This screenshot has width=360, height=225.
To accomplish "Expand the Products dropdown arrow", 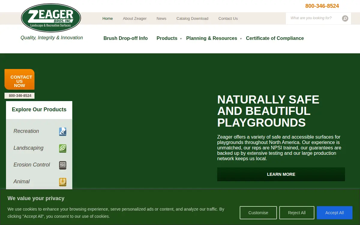I will pos(181,39).
